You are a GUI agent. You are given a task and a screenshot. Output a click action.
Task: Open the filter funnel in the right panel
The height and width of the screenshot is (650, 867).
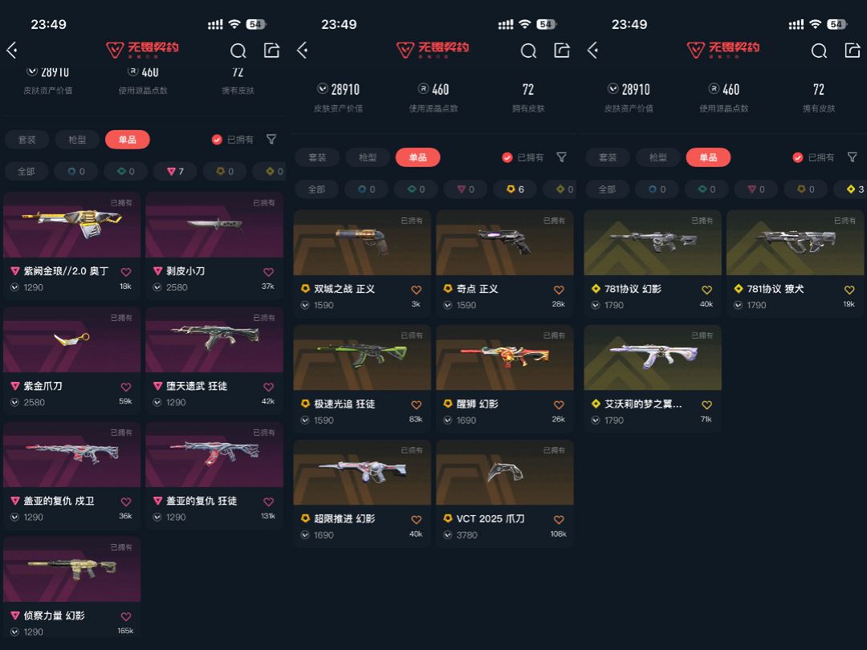(853, 157)
